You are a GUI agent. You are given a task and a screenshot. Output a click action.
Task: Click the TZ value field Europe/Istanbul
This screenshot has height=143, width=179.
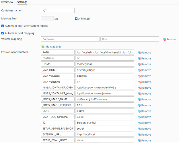click(x=105, y=123)
